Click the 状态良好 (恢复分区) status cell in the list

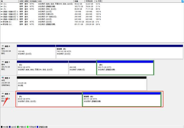[46, 14]
